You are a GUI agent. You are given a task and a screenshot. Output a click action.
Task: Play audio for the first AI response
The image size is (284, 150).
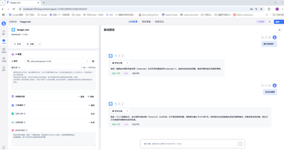click(119, 56)
